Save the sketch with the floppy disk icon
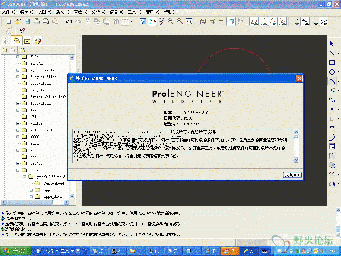This screenshot has width=341, height=256. coord(27,21)
